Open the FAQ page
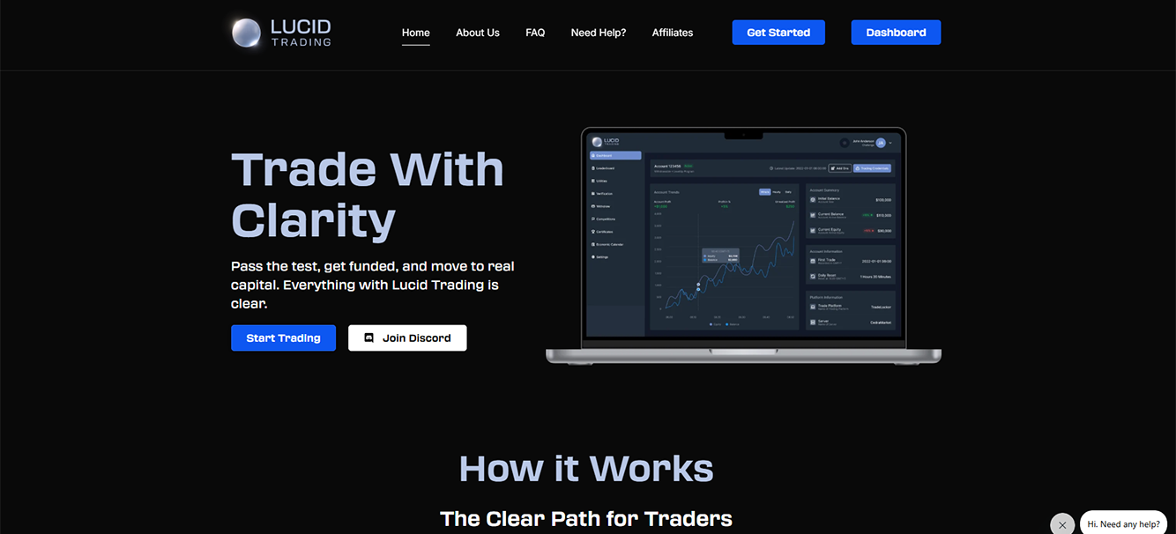 point(535,33)
